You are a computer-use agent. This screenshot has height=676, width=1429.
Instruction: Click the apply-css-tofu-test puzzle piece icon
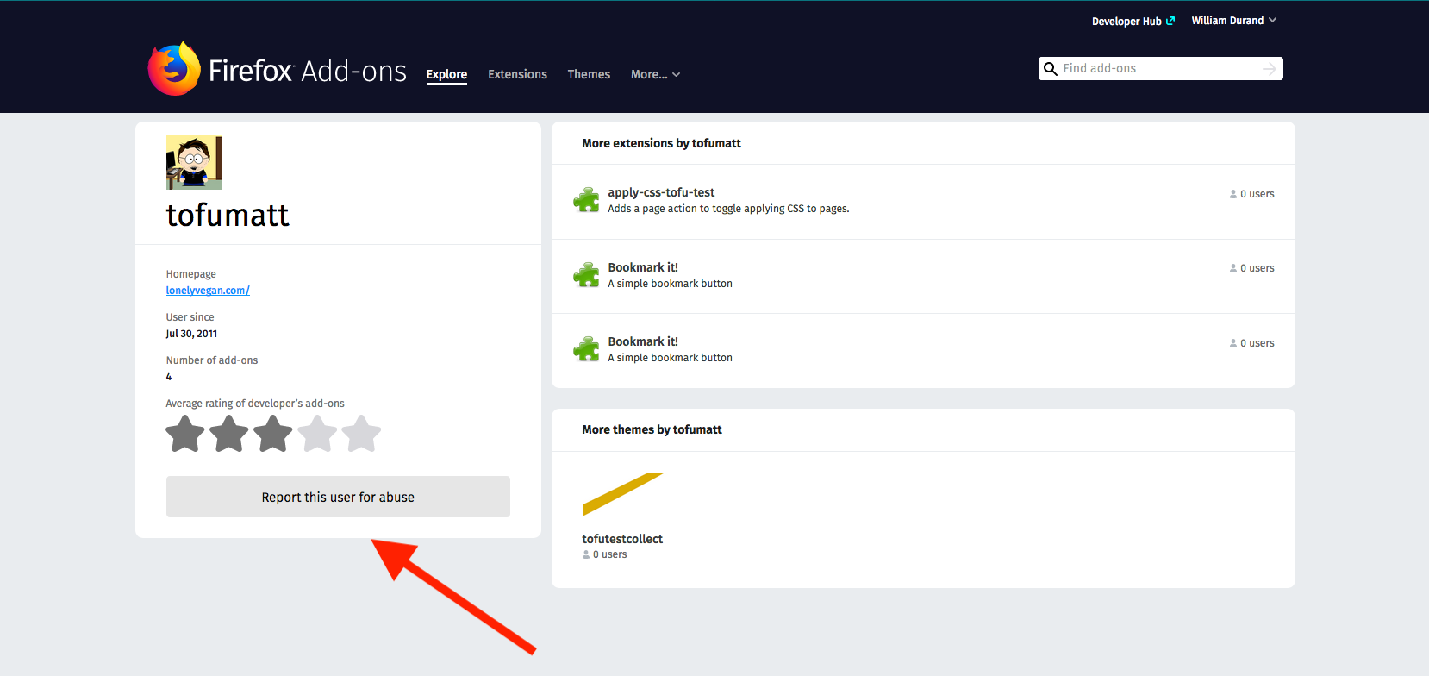click(587, 200)
